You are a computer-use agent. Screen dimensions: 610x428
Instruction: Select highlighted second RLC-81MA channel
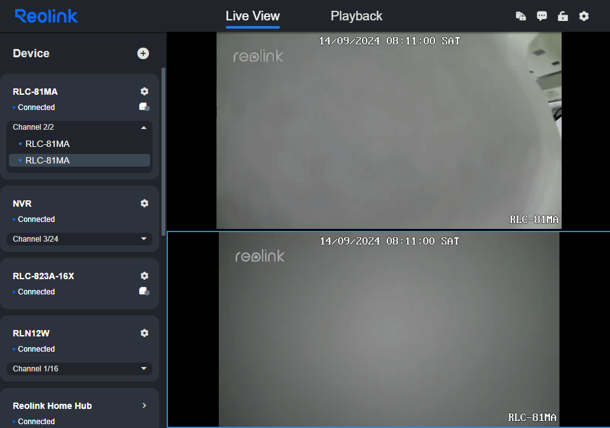coord(80,160)
